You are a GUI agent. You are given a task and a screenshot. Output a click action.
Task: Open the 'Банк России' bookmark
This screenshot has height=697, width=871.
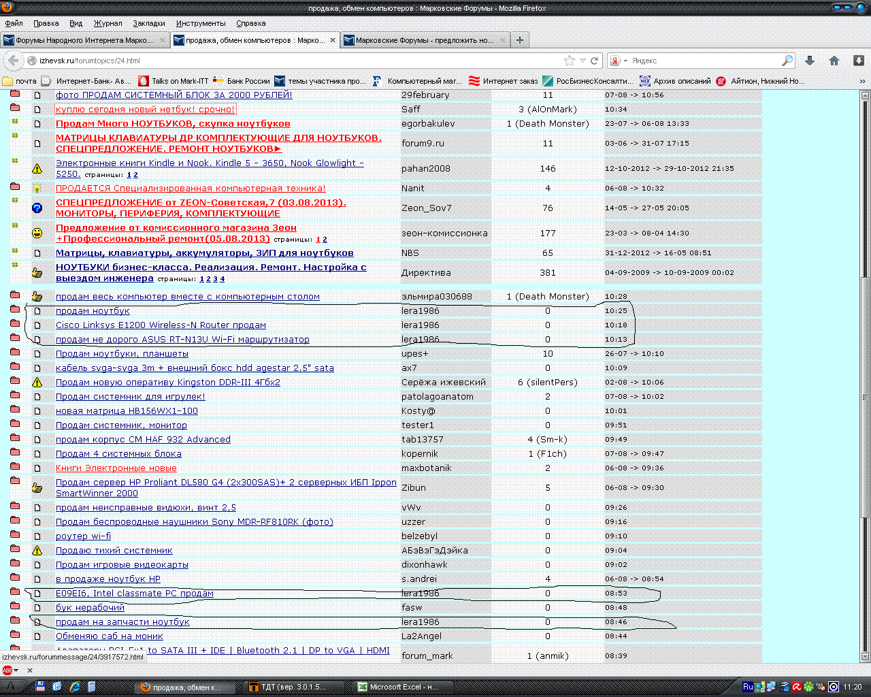(242, 81)
